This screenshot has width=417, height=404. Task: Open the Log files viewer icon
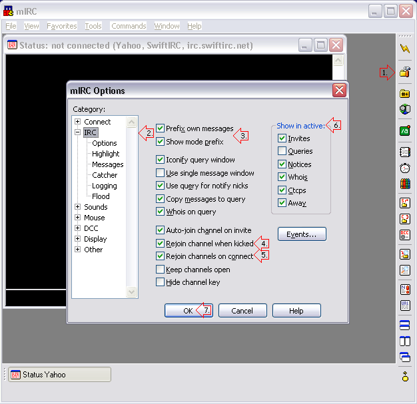pos(405,270)
